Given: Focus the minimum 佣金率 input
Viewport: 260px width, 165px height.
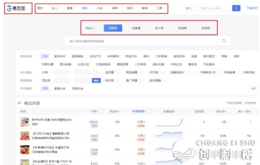Looking at the screenshot, I should (61, 80).
